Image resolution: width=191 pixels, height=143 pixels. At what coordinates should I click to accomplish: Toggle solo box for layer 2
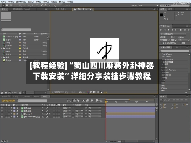tap(6, 111)
